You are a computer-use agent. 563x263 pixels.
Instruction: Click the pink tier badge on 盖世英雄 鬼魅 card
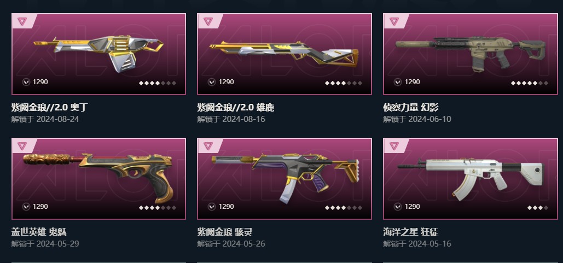tap(22, 145)
